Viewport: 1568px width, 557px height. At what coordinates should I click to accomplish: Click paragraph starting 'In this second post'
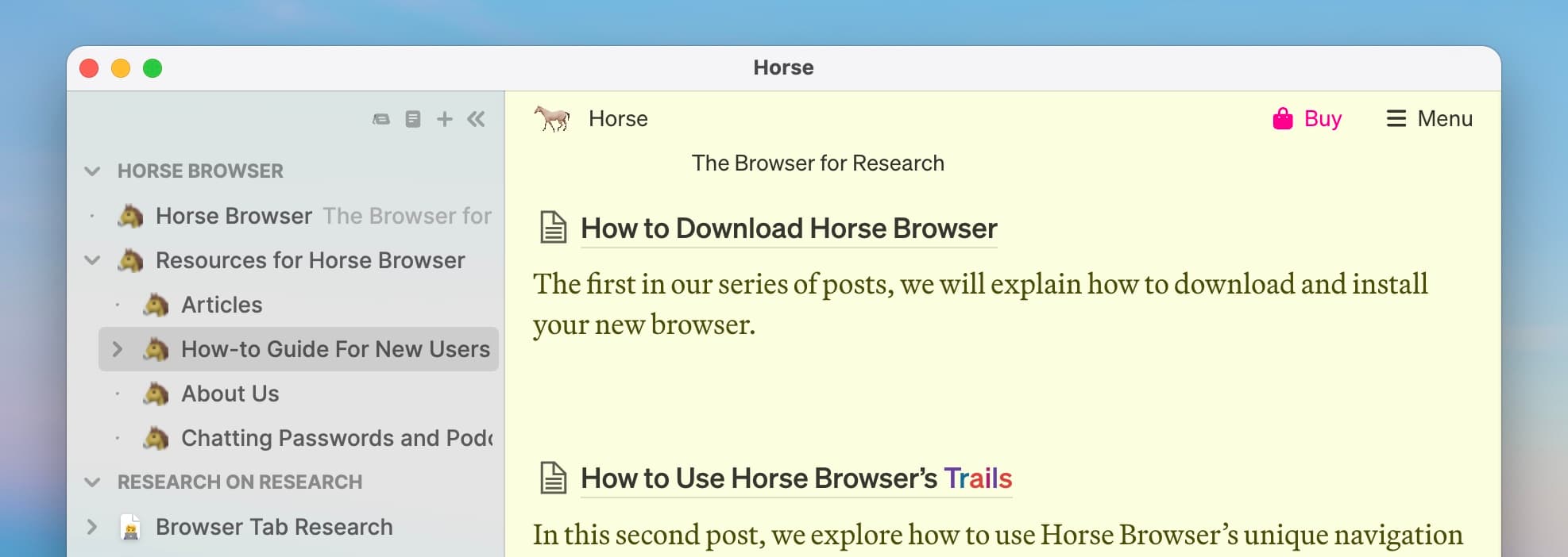click(x=998, y=536)
